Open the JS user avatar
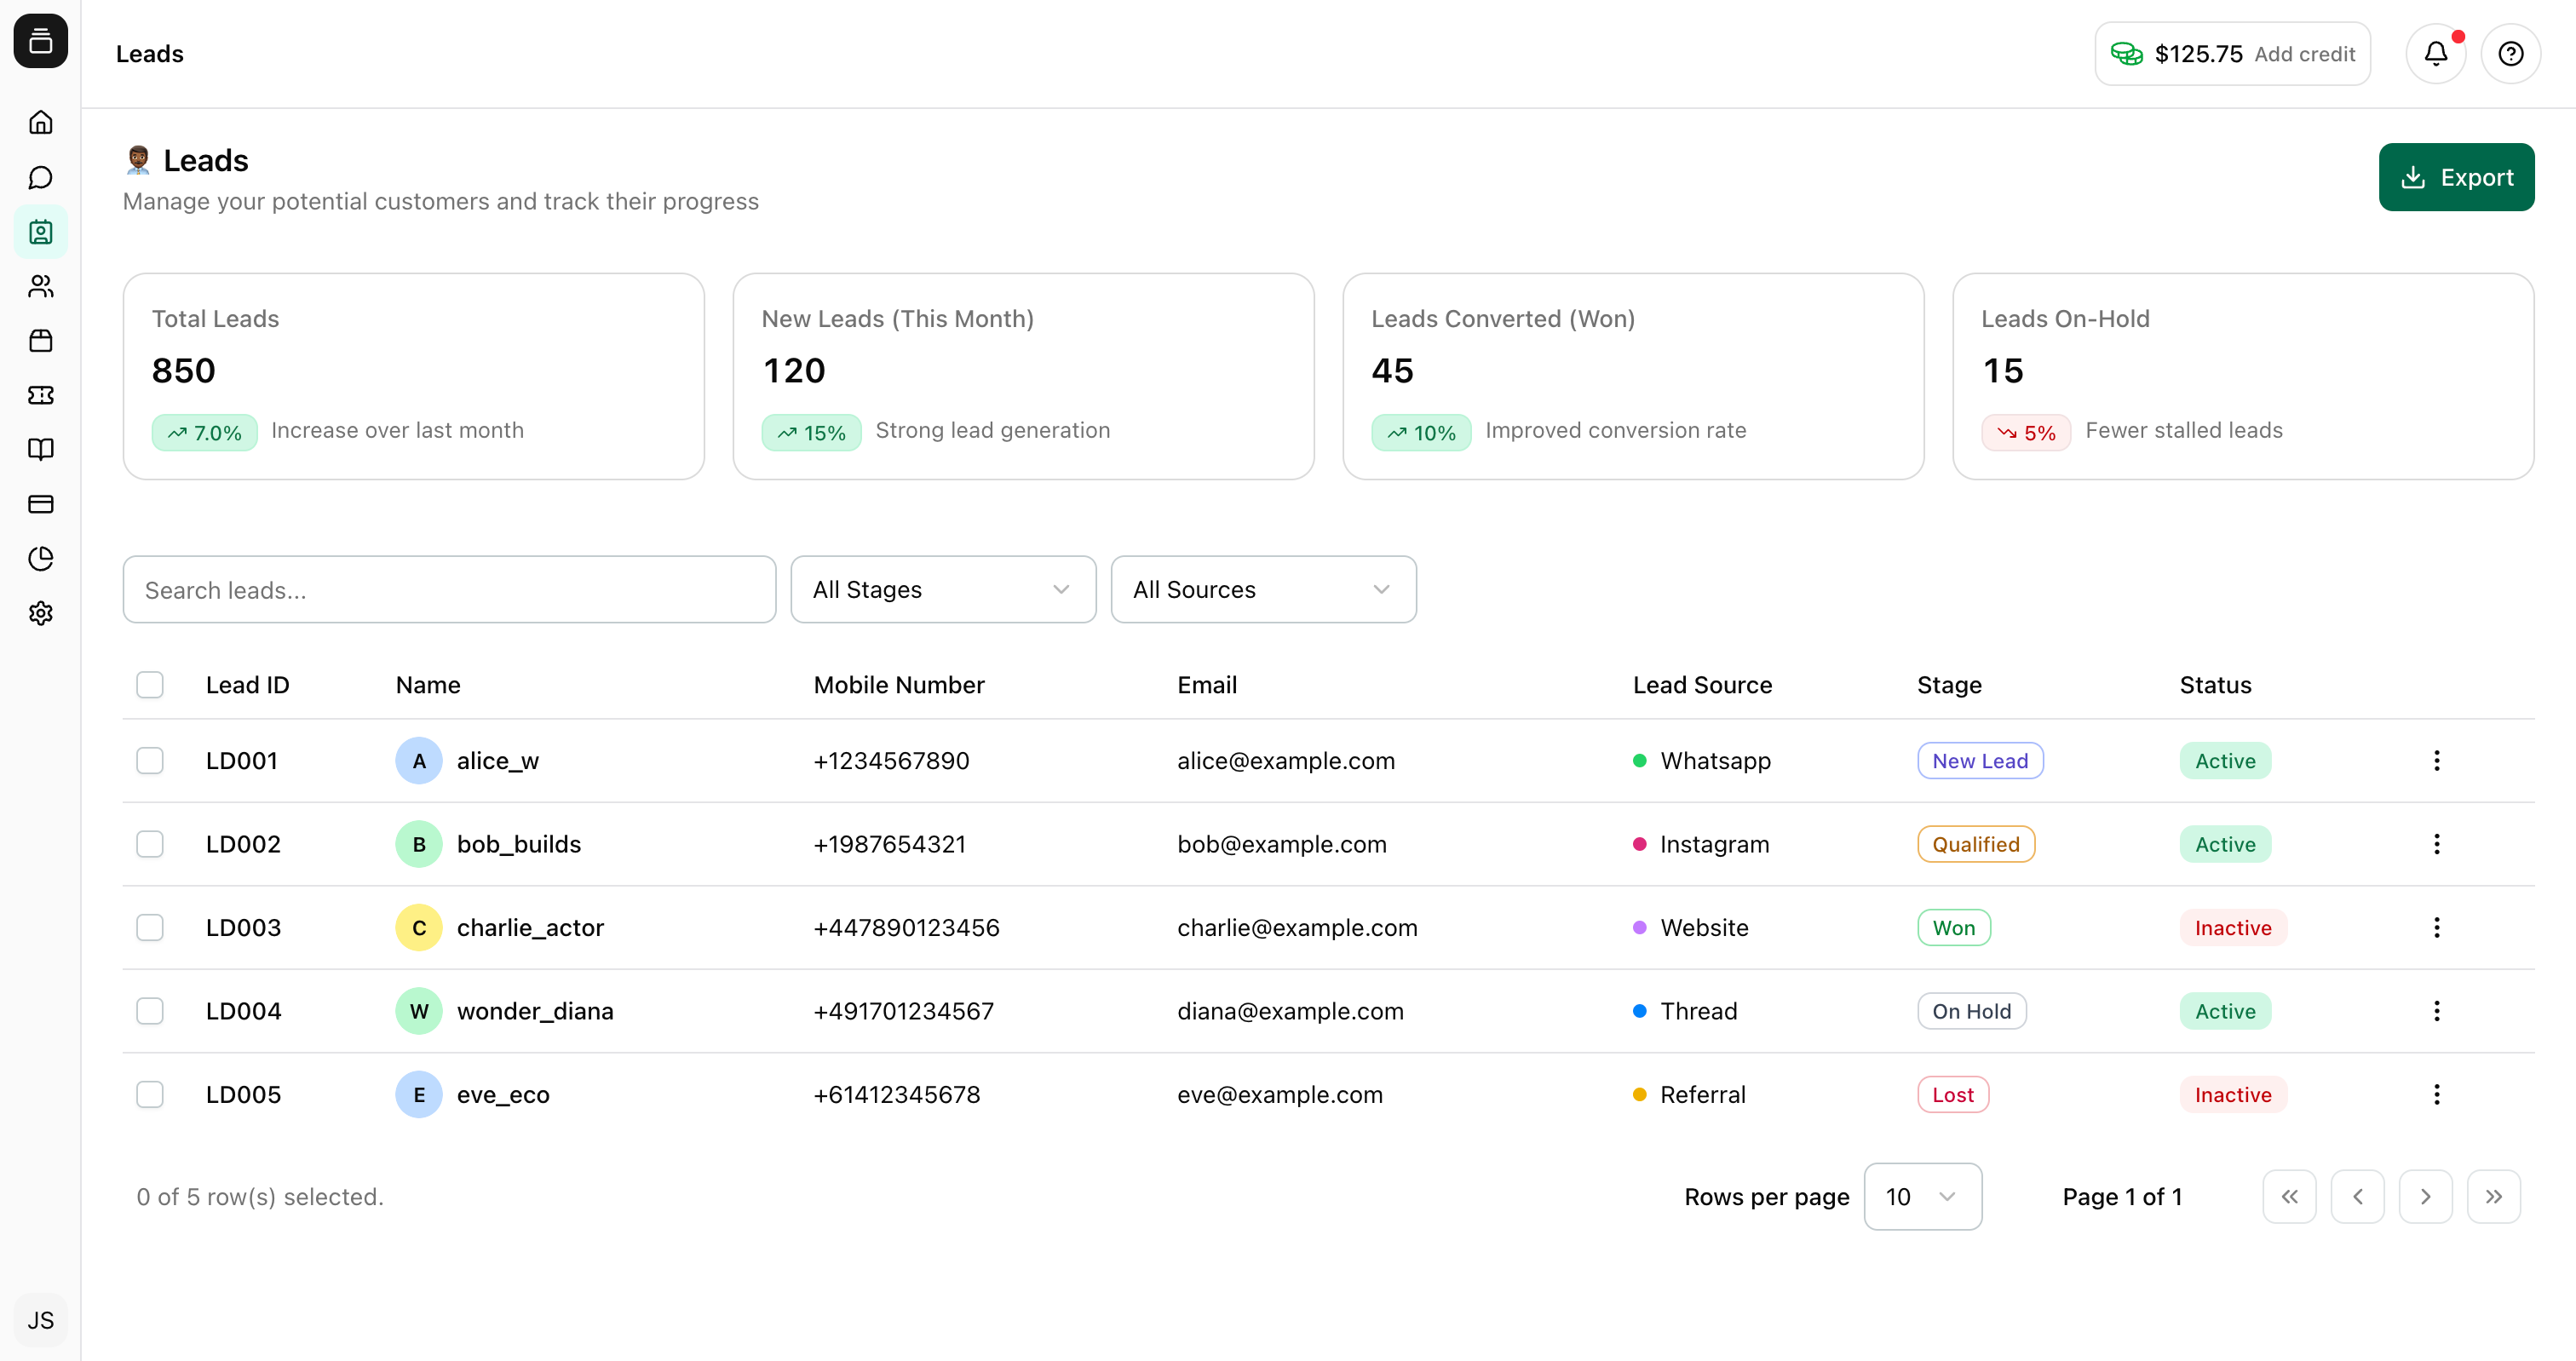This screenshot has height=1361, width=2576. 41,1320
